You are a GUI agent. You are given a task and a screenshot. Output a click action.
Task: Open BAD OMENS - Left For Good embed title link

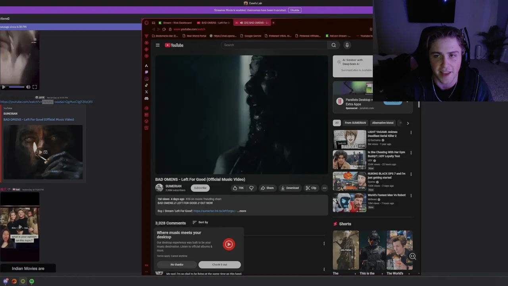tap(38, 120)
